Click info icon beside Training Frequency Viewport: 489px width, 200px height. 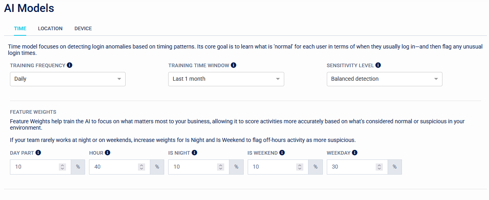[70, 65]
